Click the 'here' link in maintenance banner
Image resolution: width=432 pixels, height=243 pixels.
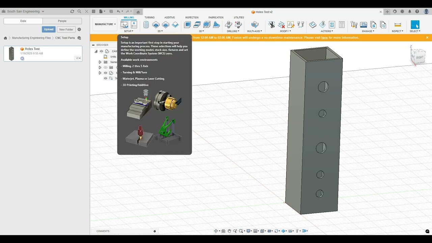coord(324,37)
